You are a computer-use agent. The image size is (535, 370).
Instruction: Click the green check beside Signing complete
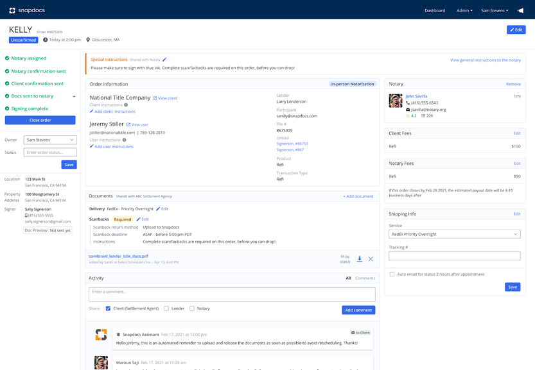click(x=7, y=108)
